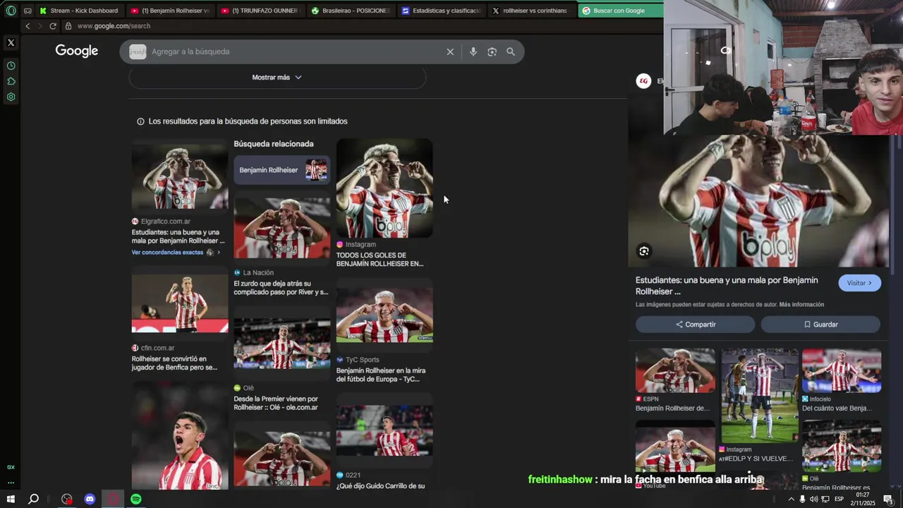903x508 pixels.
Task: Reload the current Google page
Action: pyautogui.click(x=52, y=26)
